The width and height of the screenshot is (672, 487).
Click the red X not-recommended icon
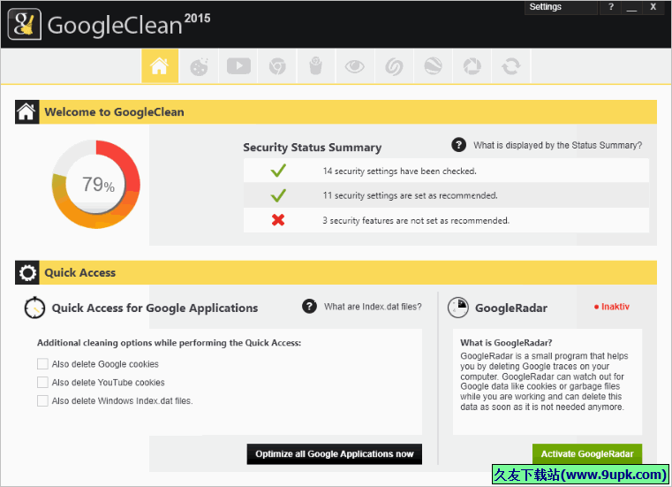tap(278, 220)
